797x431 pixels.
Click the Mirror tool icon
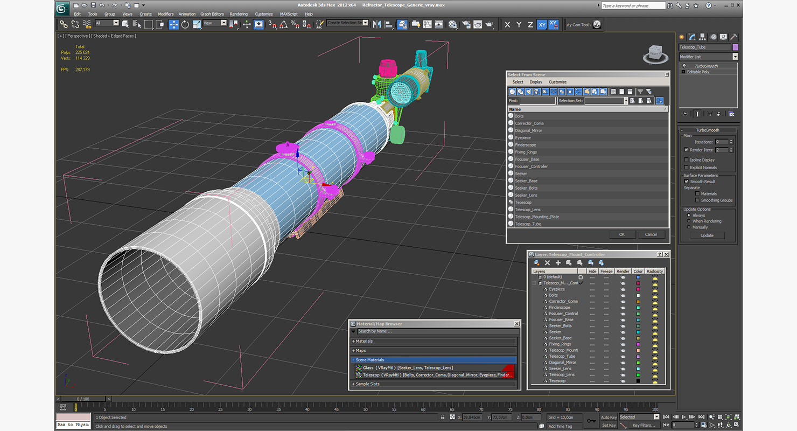point(377,24)
